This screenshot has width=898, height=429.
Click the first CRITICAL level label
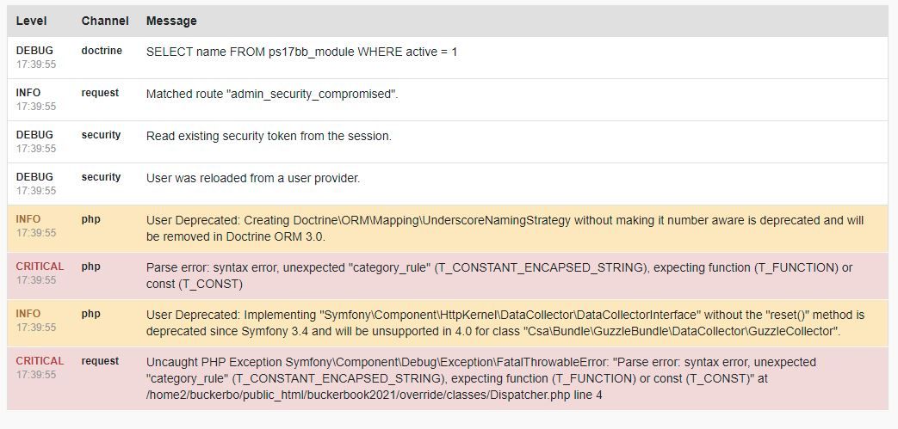click(x=40, y=267)
